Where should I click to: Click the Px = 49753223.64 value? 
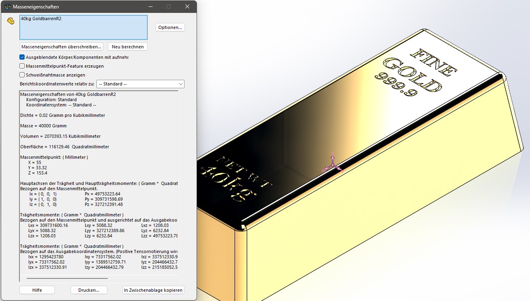(103, 194)
